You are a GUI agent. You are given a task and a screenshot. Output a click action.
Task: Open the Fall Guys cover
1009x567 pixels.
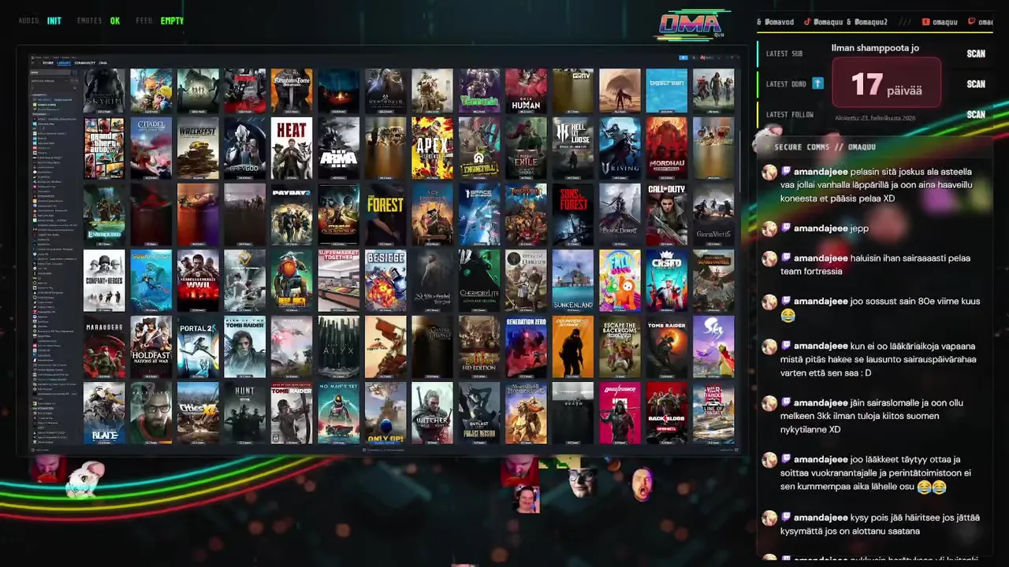[x=620, y=280]
